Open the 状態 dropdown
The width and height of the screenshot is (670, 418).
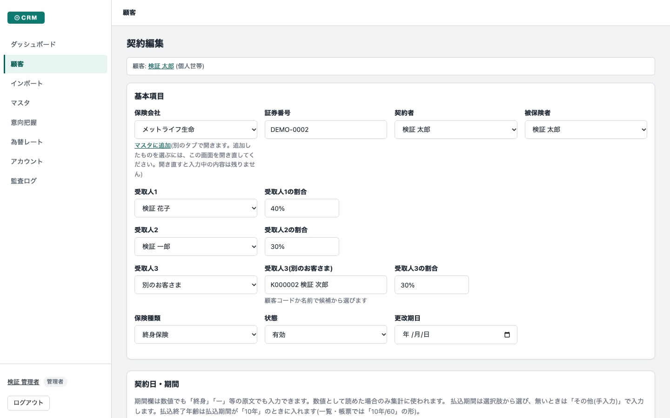326,334
